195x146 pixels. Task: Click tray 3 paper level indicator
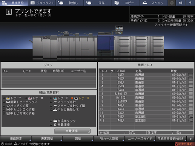click(x=190, y=82)
